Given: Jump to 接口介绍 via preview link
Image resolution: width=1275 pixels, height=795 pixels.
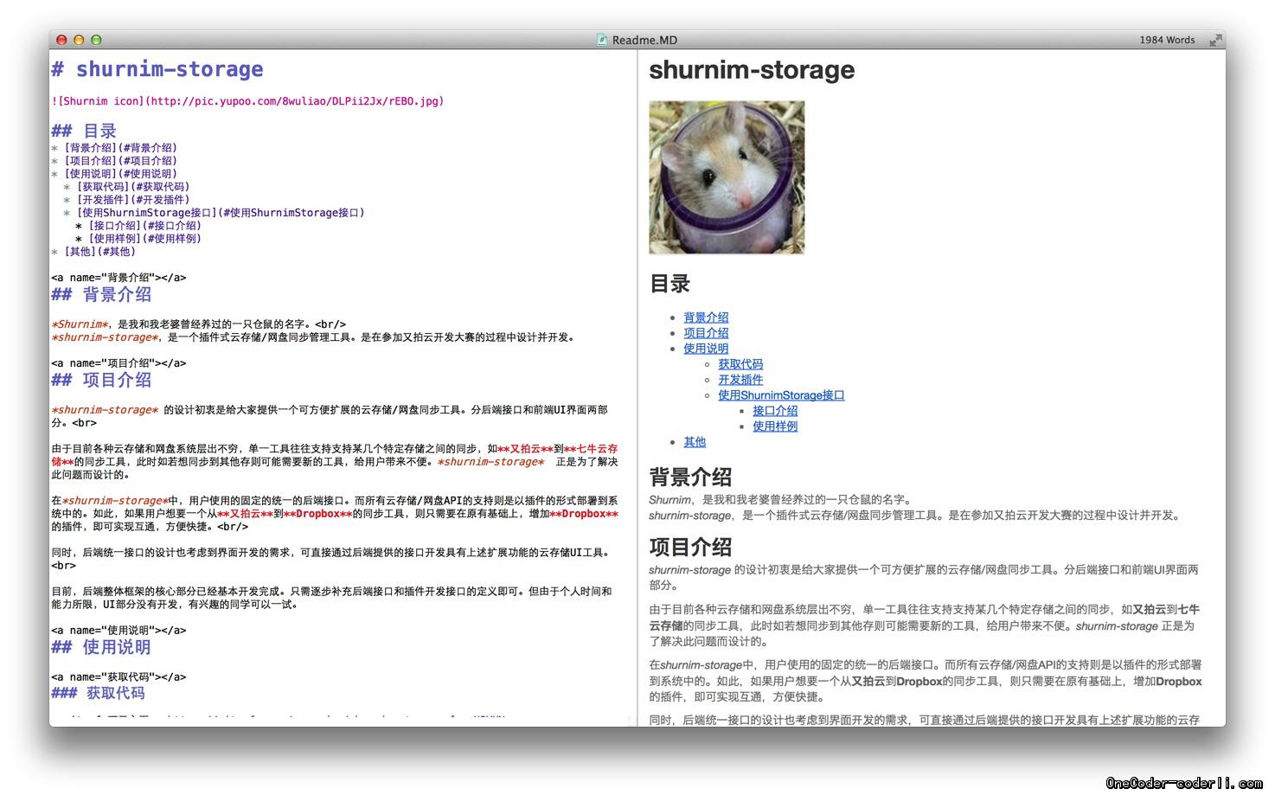Looking at the screenshot, I should (775, 411).
